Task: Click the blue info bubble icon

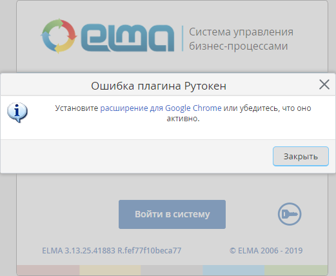Action: pyautogui.click(x=17, y=112)
